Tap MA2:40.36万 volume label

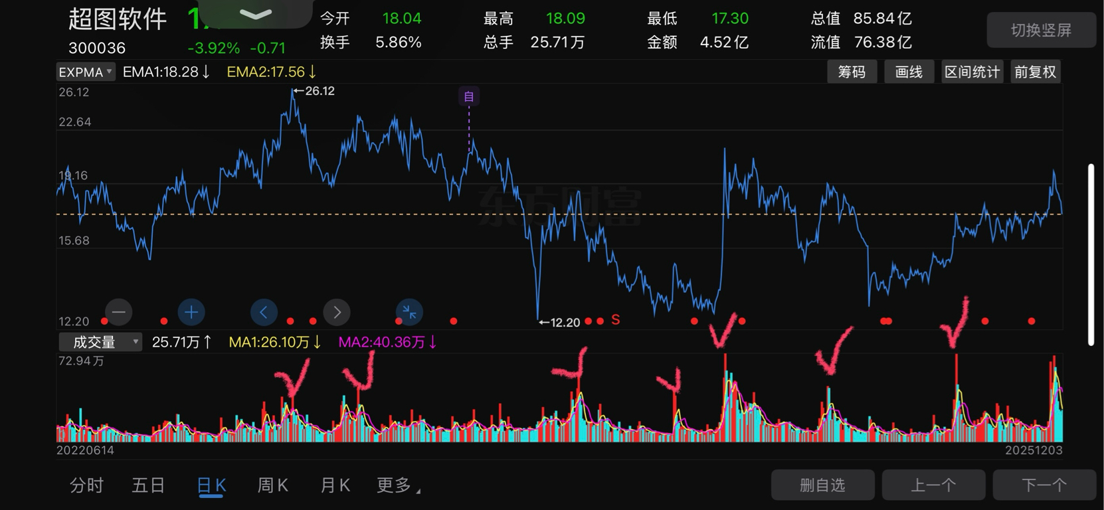388,342
